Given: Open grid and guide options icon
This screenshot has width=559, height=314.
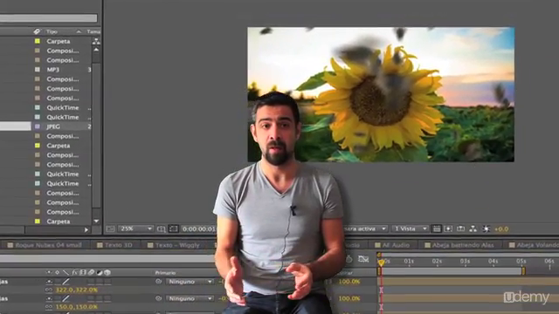Looking at the screenshot, I should coord(161,229).
